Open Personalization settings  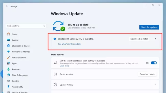pyautogui.click(x=19, y=57)
